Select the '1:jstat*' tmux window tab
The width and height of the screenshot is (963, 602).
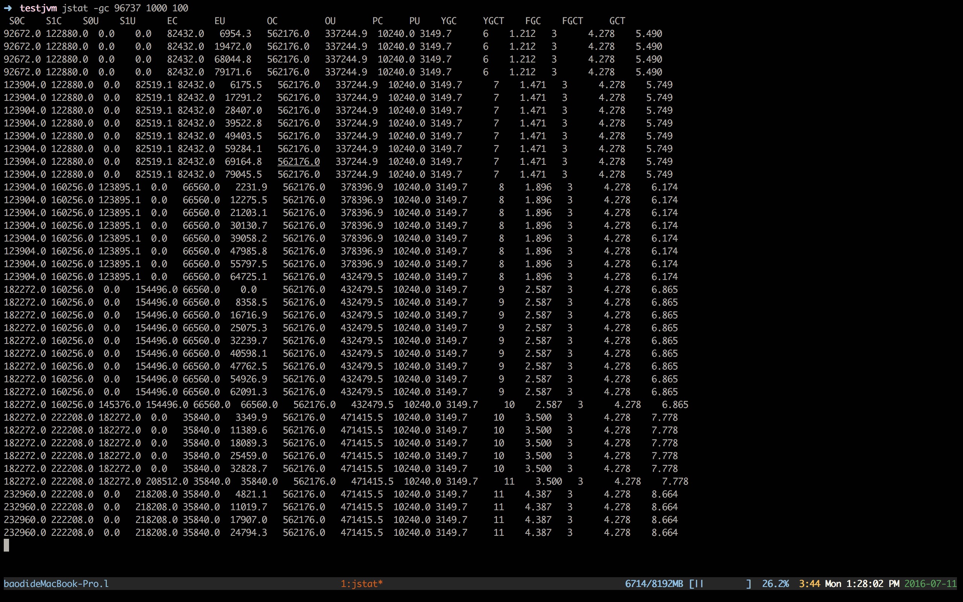(362, 584)
